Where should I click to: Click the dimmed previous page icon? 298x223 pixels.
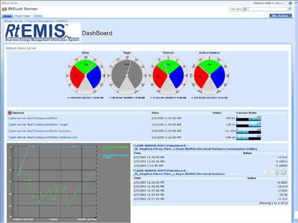click(x=272, y=172)
